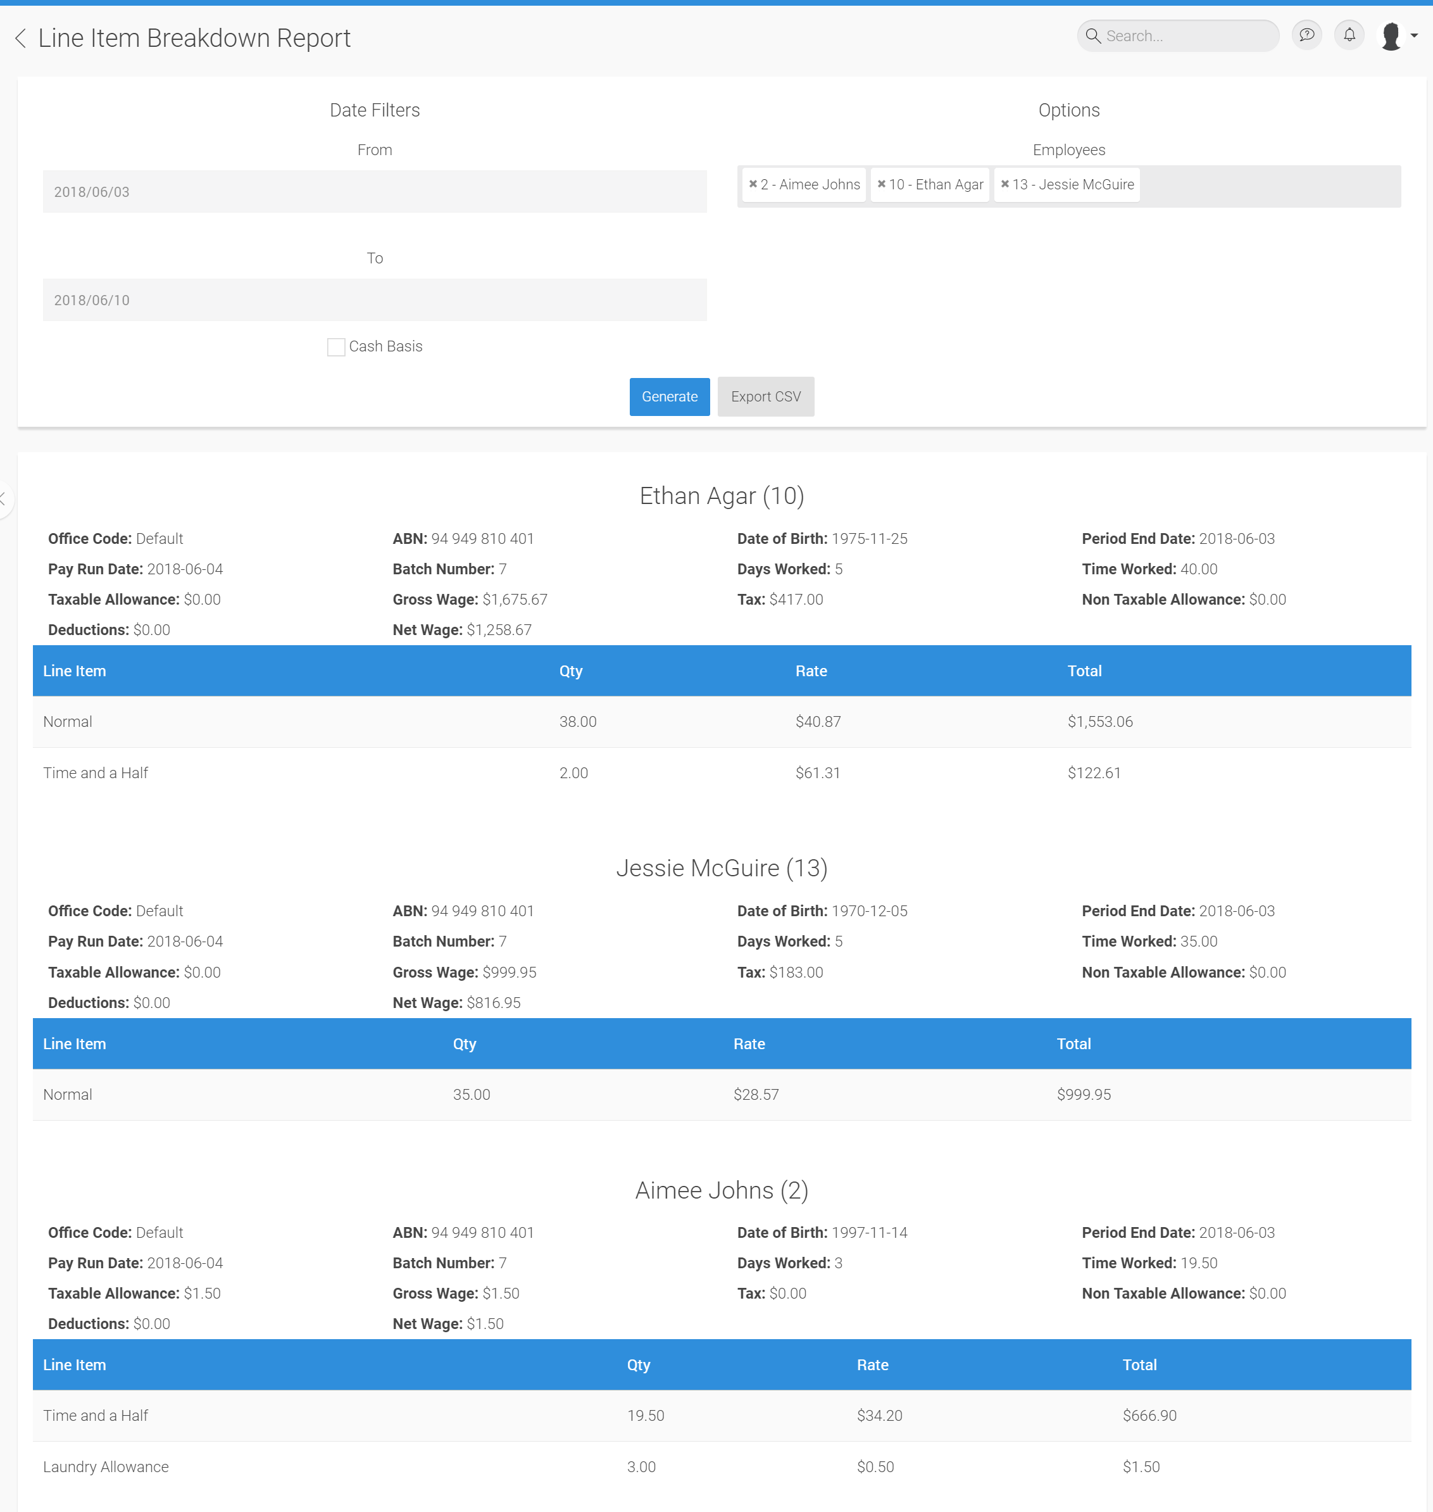Viewport: 1433px width, 1512px height.
Task: Open the chat messages icon
Action: (x=1306, y=35)
